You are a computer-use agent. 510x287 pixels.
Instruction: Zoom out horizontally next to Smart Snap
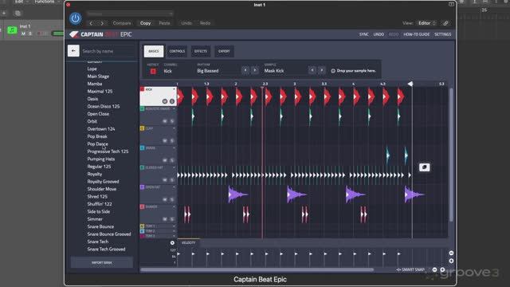(434, 269)
